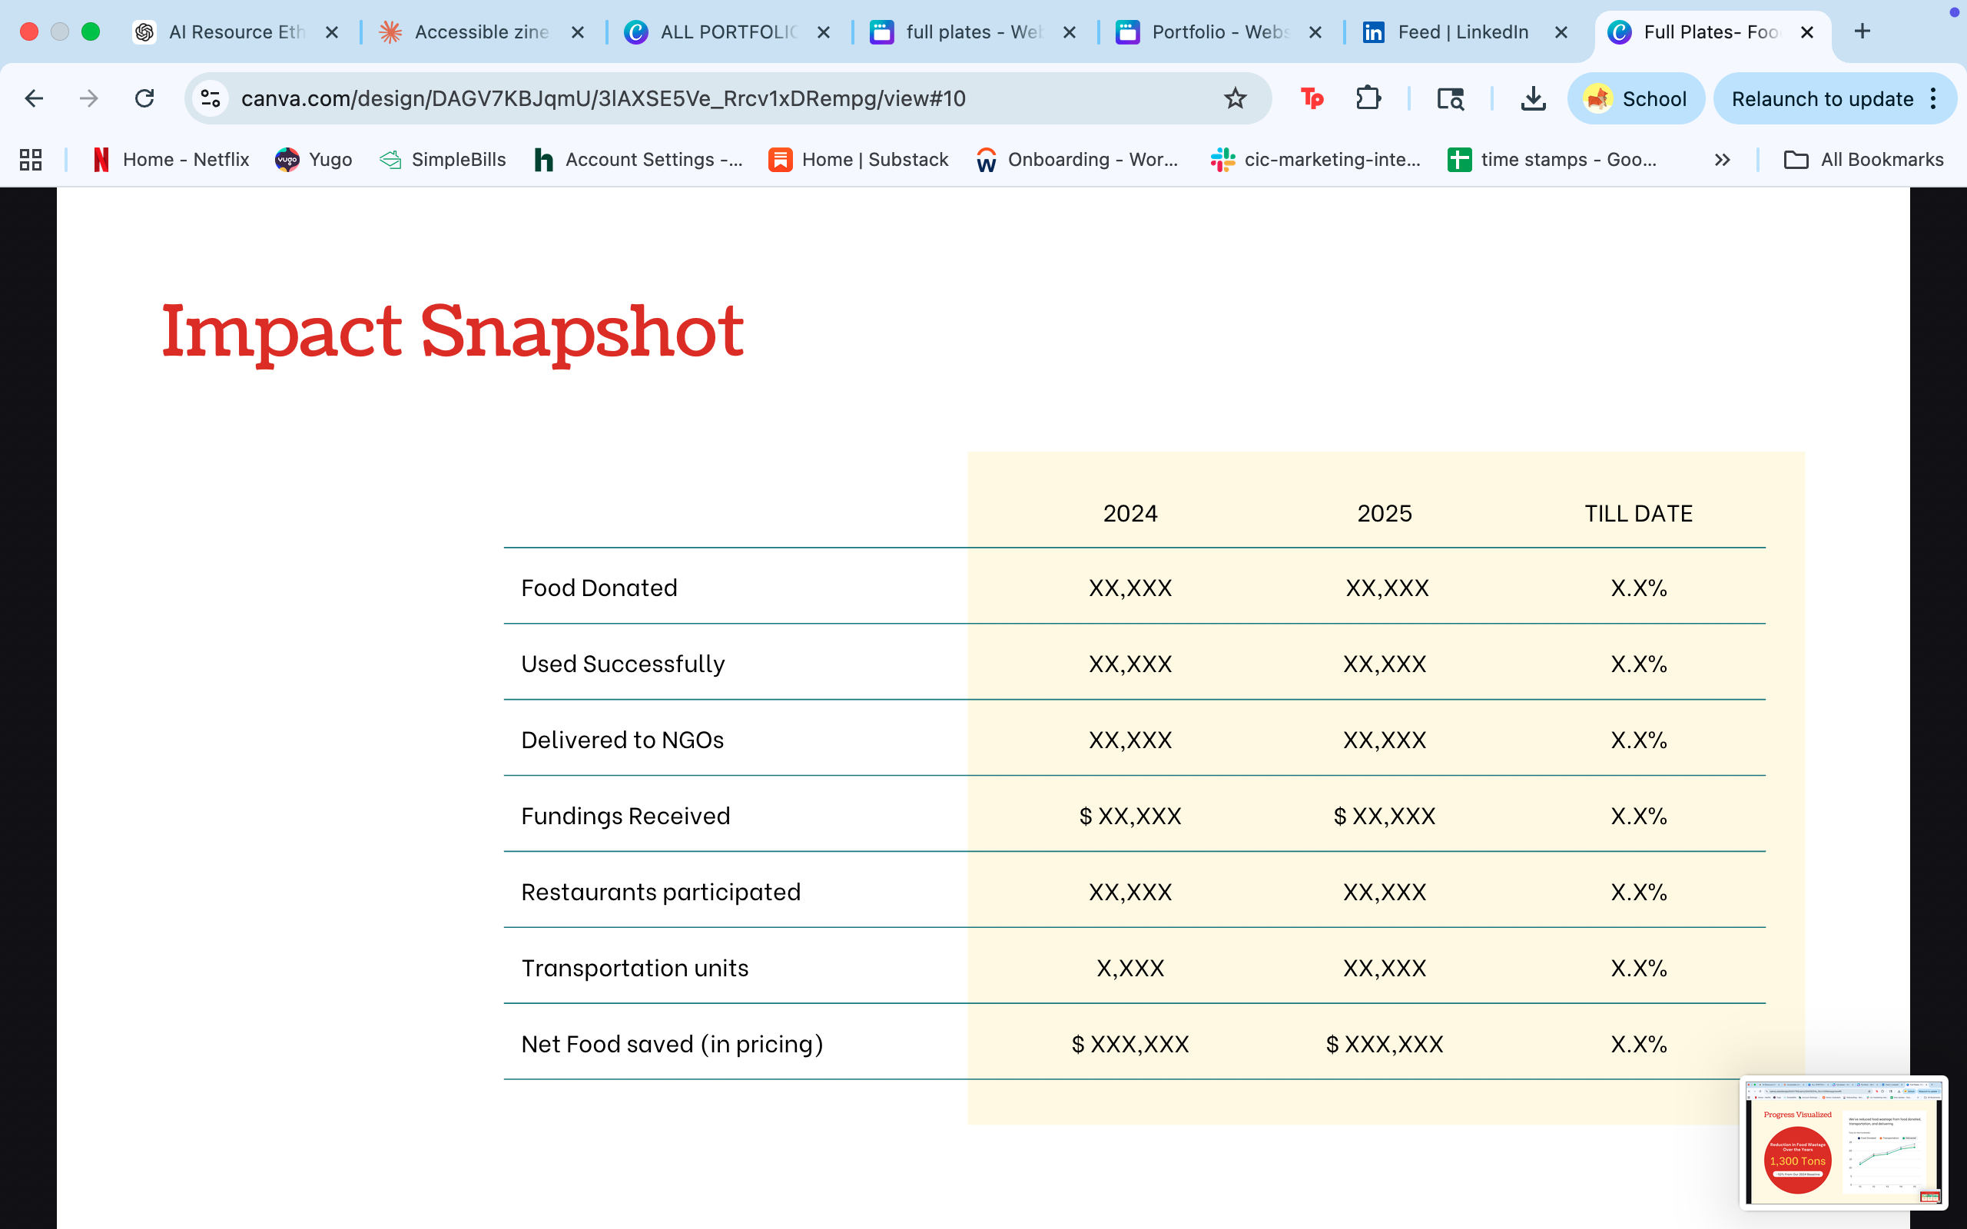Viewport: 1967px width, 1229px height.
Task: Select Net Food saved (in pricing) label
Action: tap(672, 1044)
